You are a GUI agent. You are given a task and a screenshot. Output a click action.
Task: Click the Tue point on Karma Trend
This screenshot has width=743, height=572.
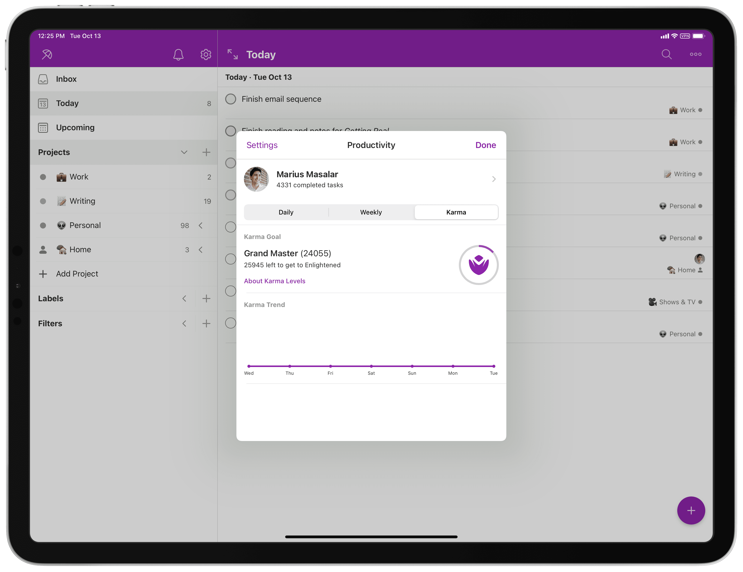pos(494,366)
